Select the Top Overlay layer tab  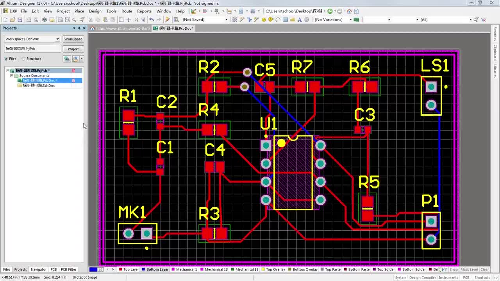point(273,269)
